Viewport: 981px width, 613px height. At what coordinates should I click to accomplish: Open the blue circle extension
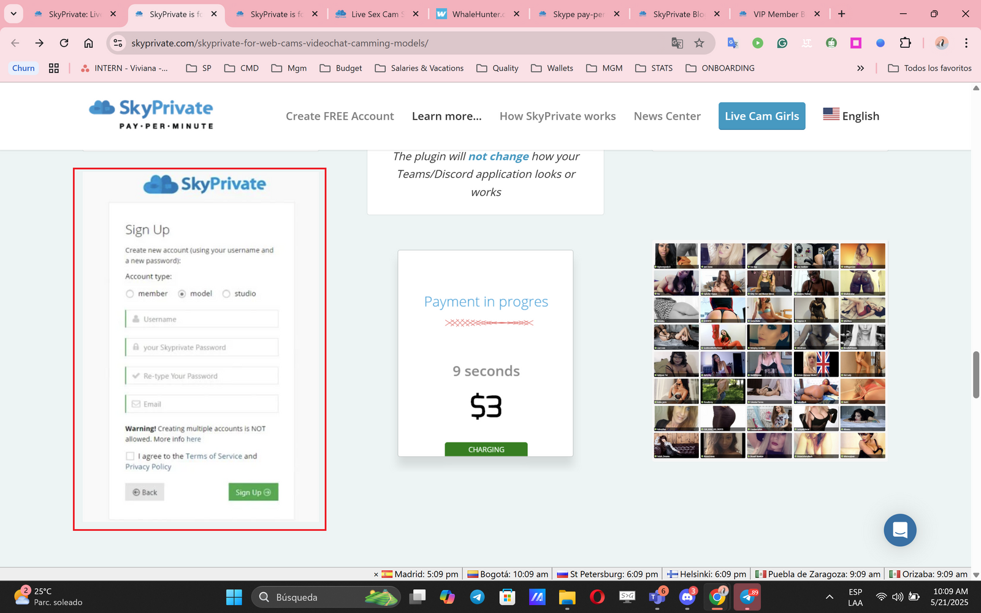pyautogui.click(x=880, y=43)
